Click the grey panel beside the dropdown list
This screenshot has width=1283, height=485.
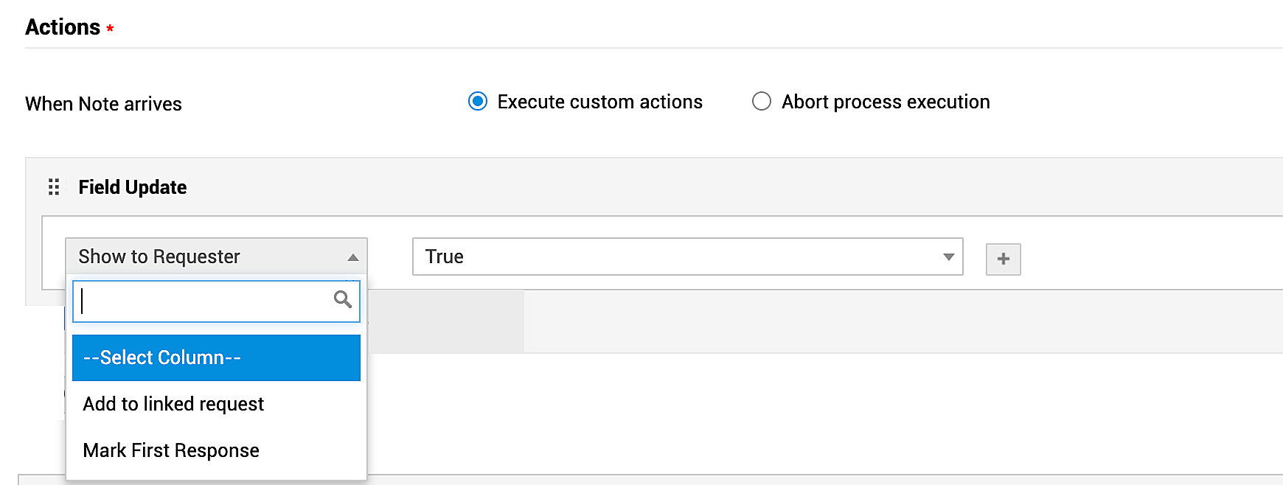tap(446, 321)
